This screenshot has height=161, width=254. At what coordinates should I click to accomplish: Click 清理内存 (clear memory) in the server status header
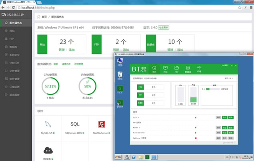66,64
